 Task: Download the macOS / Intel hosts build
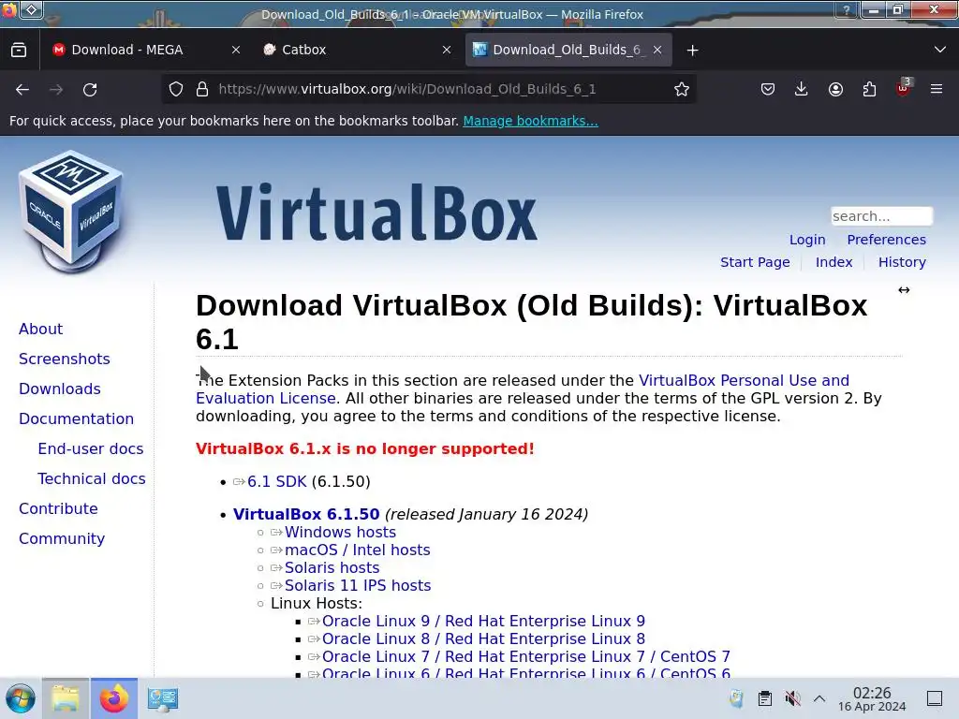coord(357,550)
